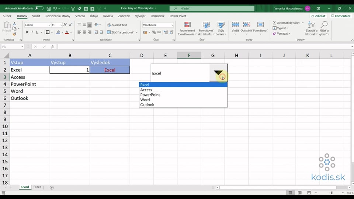The image size is (354, 199).
Task: Switch to Page Layout view icon
Action: coord(299,193)
